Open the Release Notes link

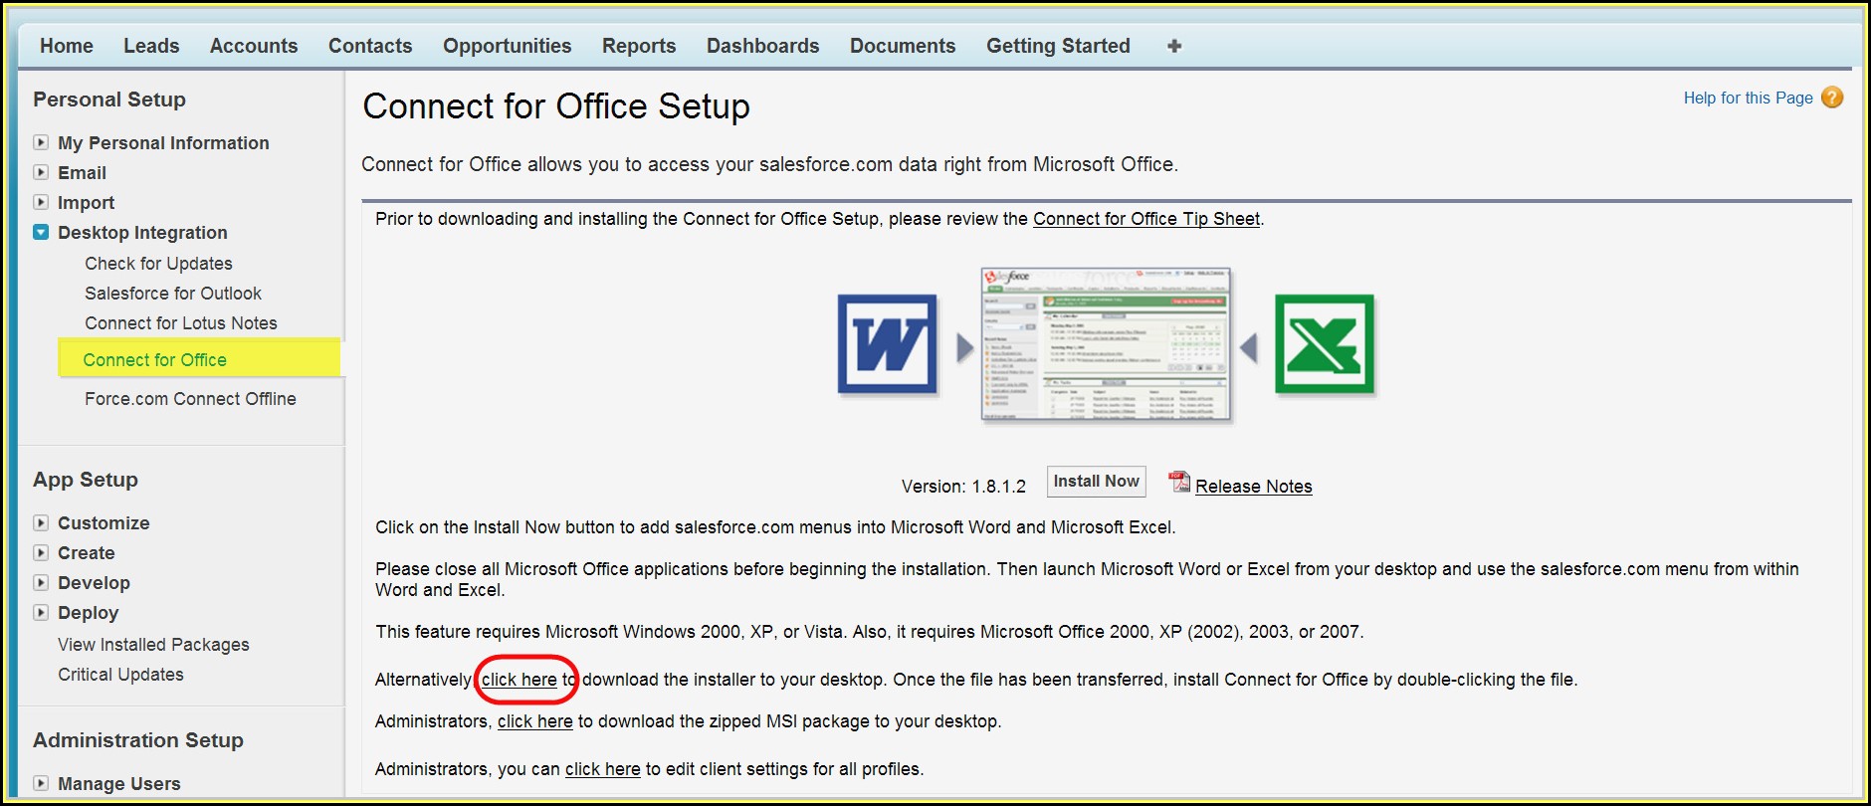coord(1254,487)
